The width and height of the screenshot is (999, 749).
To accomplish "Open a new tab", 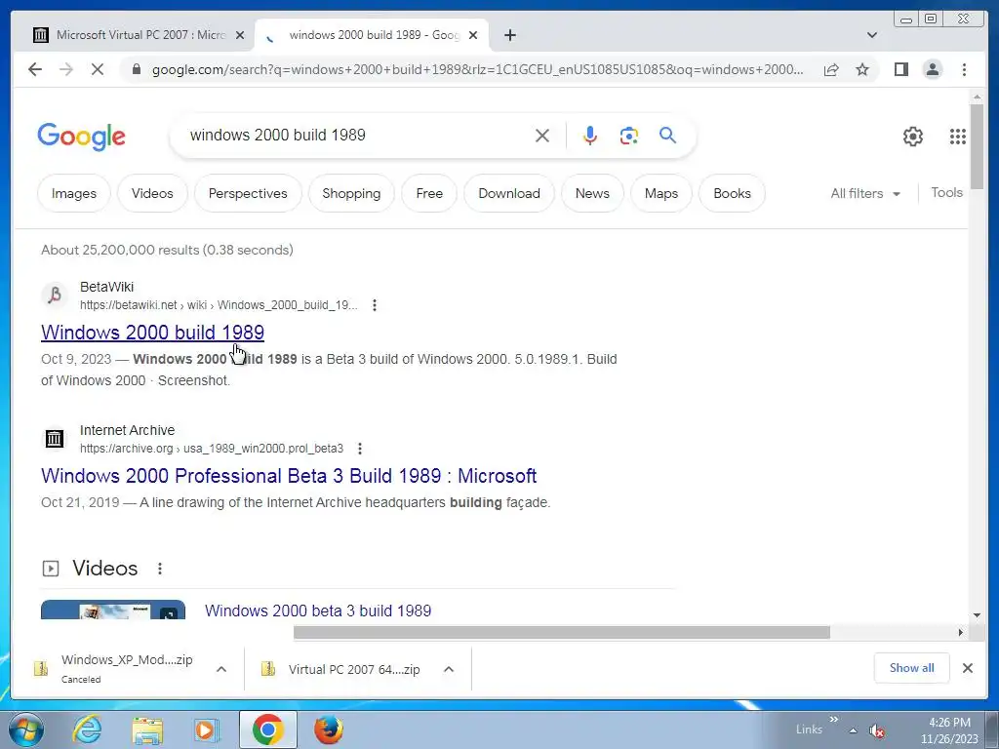I will click(x=509, y=35).
